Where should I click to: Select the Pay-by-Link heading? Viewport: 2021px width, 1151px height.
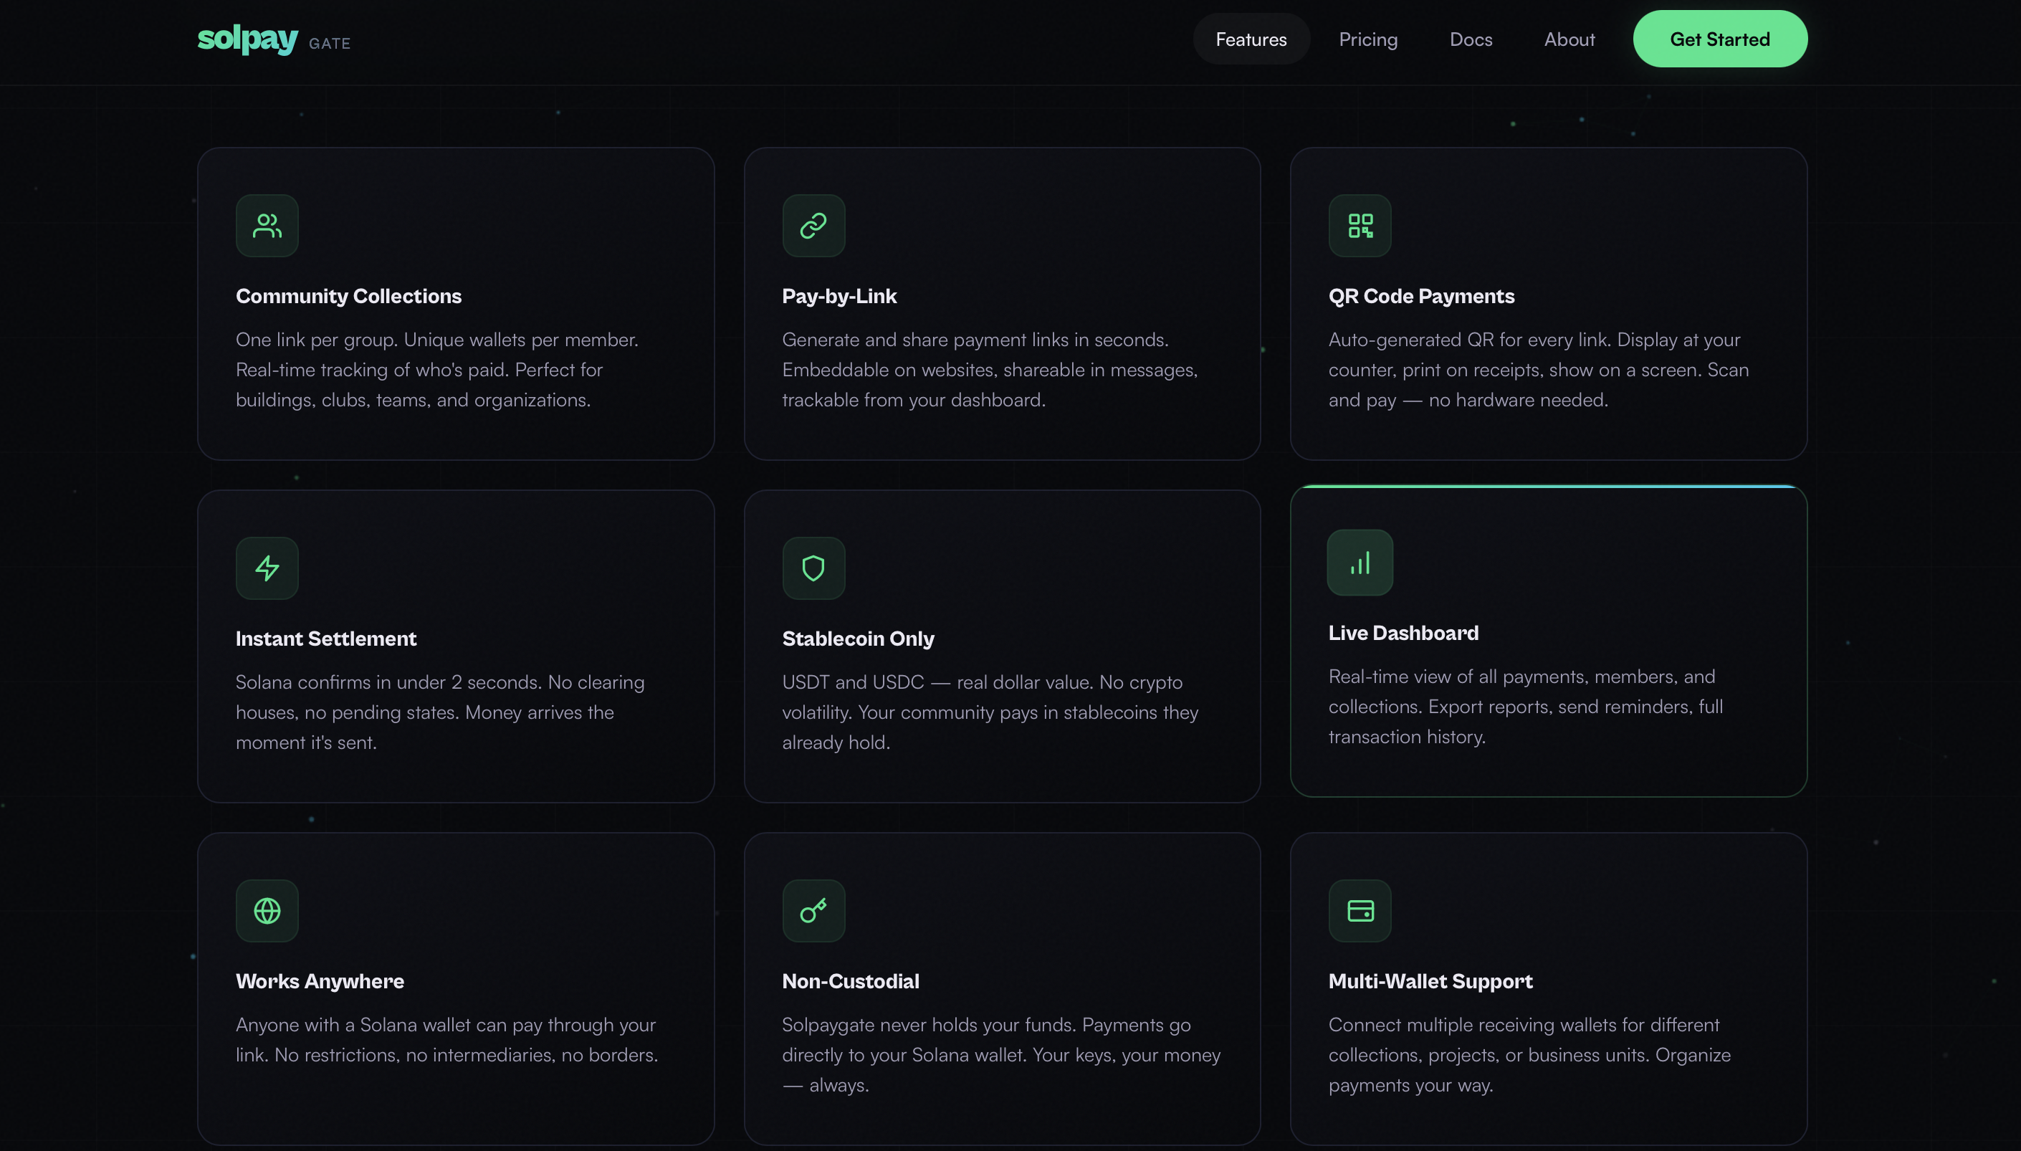[x=839, y=297]
